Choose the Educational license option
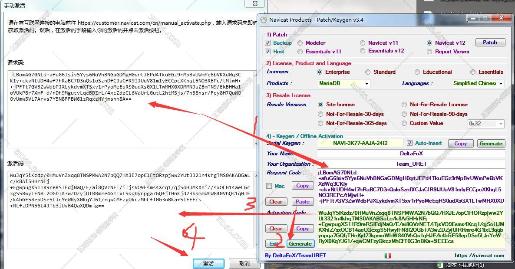Viewport: 515px width, 269px height. 417,72
